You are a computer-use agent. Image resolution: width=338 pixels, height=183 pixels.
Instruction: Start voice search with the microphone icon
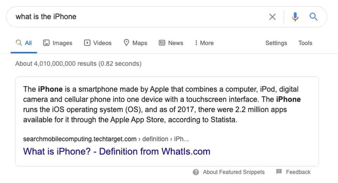pos(295,16)
